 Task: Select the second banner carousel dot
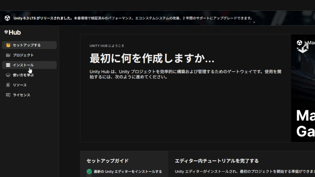click(x=254, y=22)
